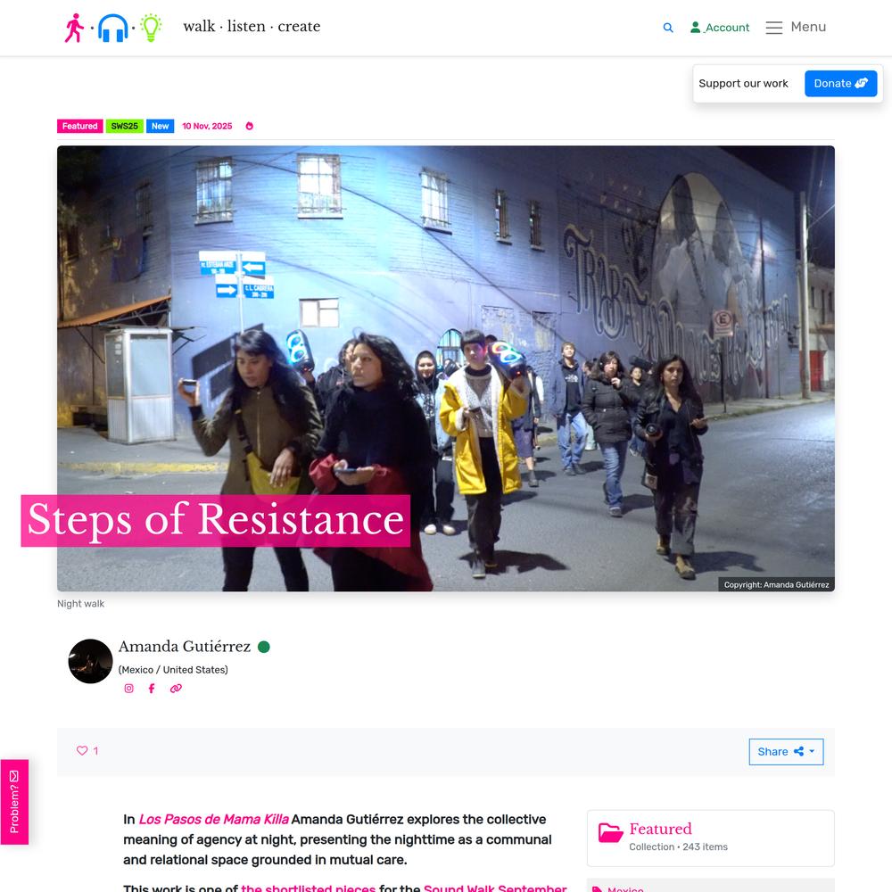Click Amanda Gutiérrez's avatar thumbnail
892x892 pixels.
(90, 661)
